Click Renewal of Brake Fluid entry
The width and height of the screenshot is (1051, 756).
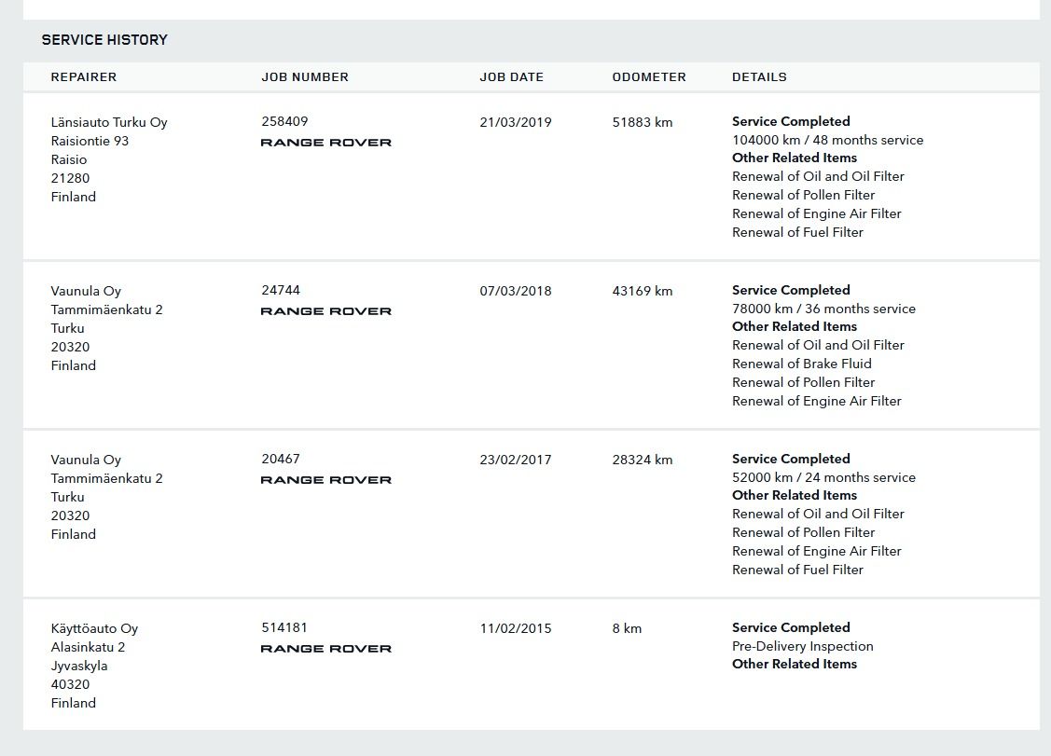802,364
